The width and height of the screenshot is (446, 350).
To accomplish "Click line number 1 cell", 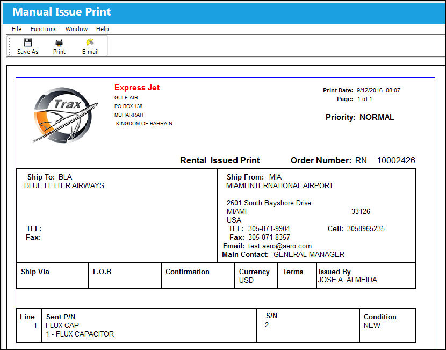I will click(35, 325).
